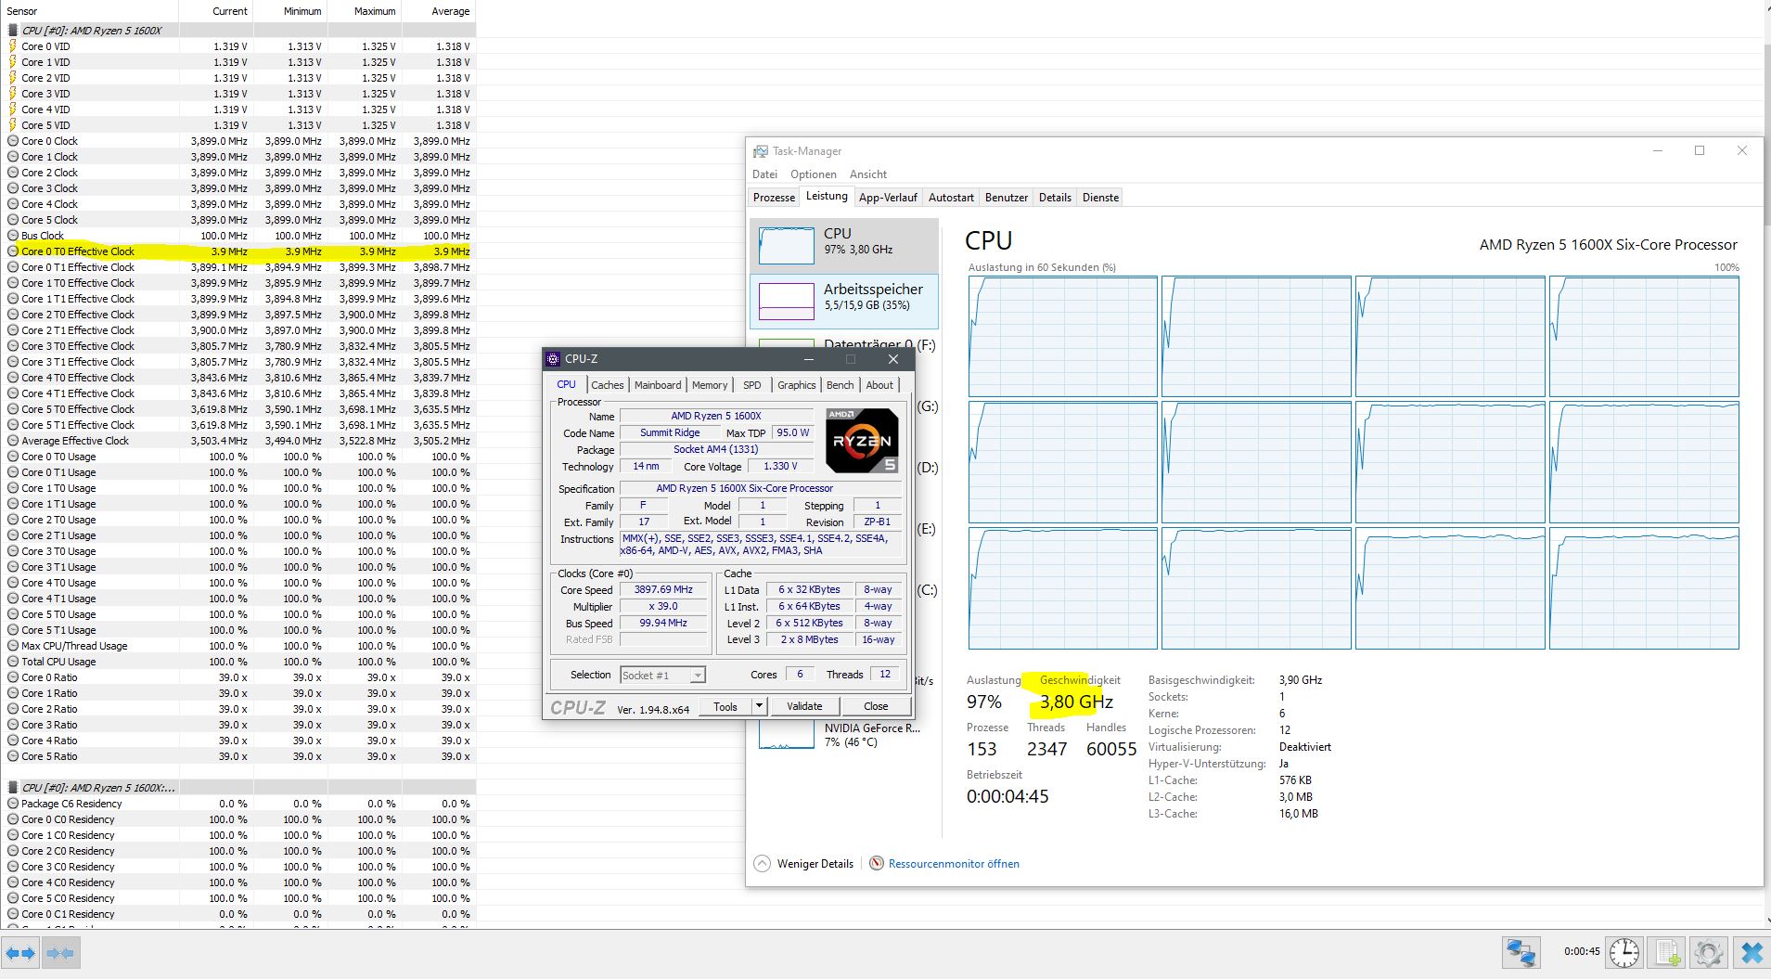Start logging via the green-plus file icon
The image size is (1771, 979).
pyautogui.click(x=1666, y=952)
